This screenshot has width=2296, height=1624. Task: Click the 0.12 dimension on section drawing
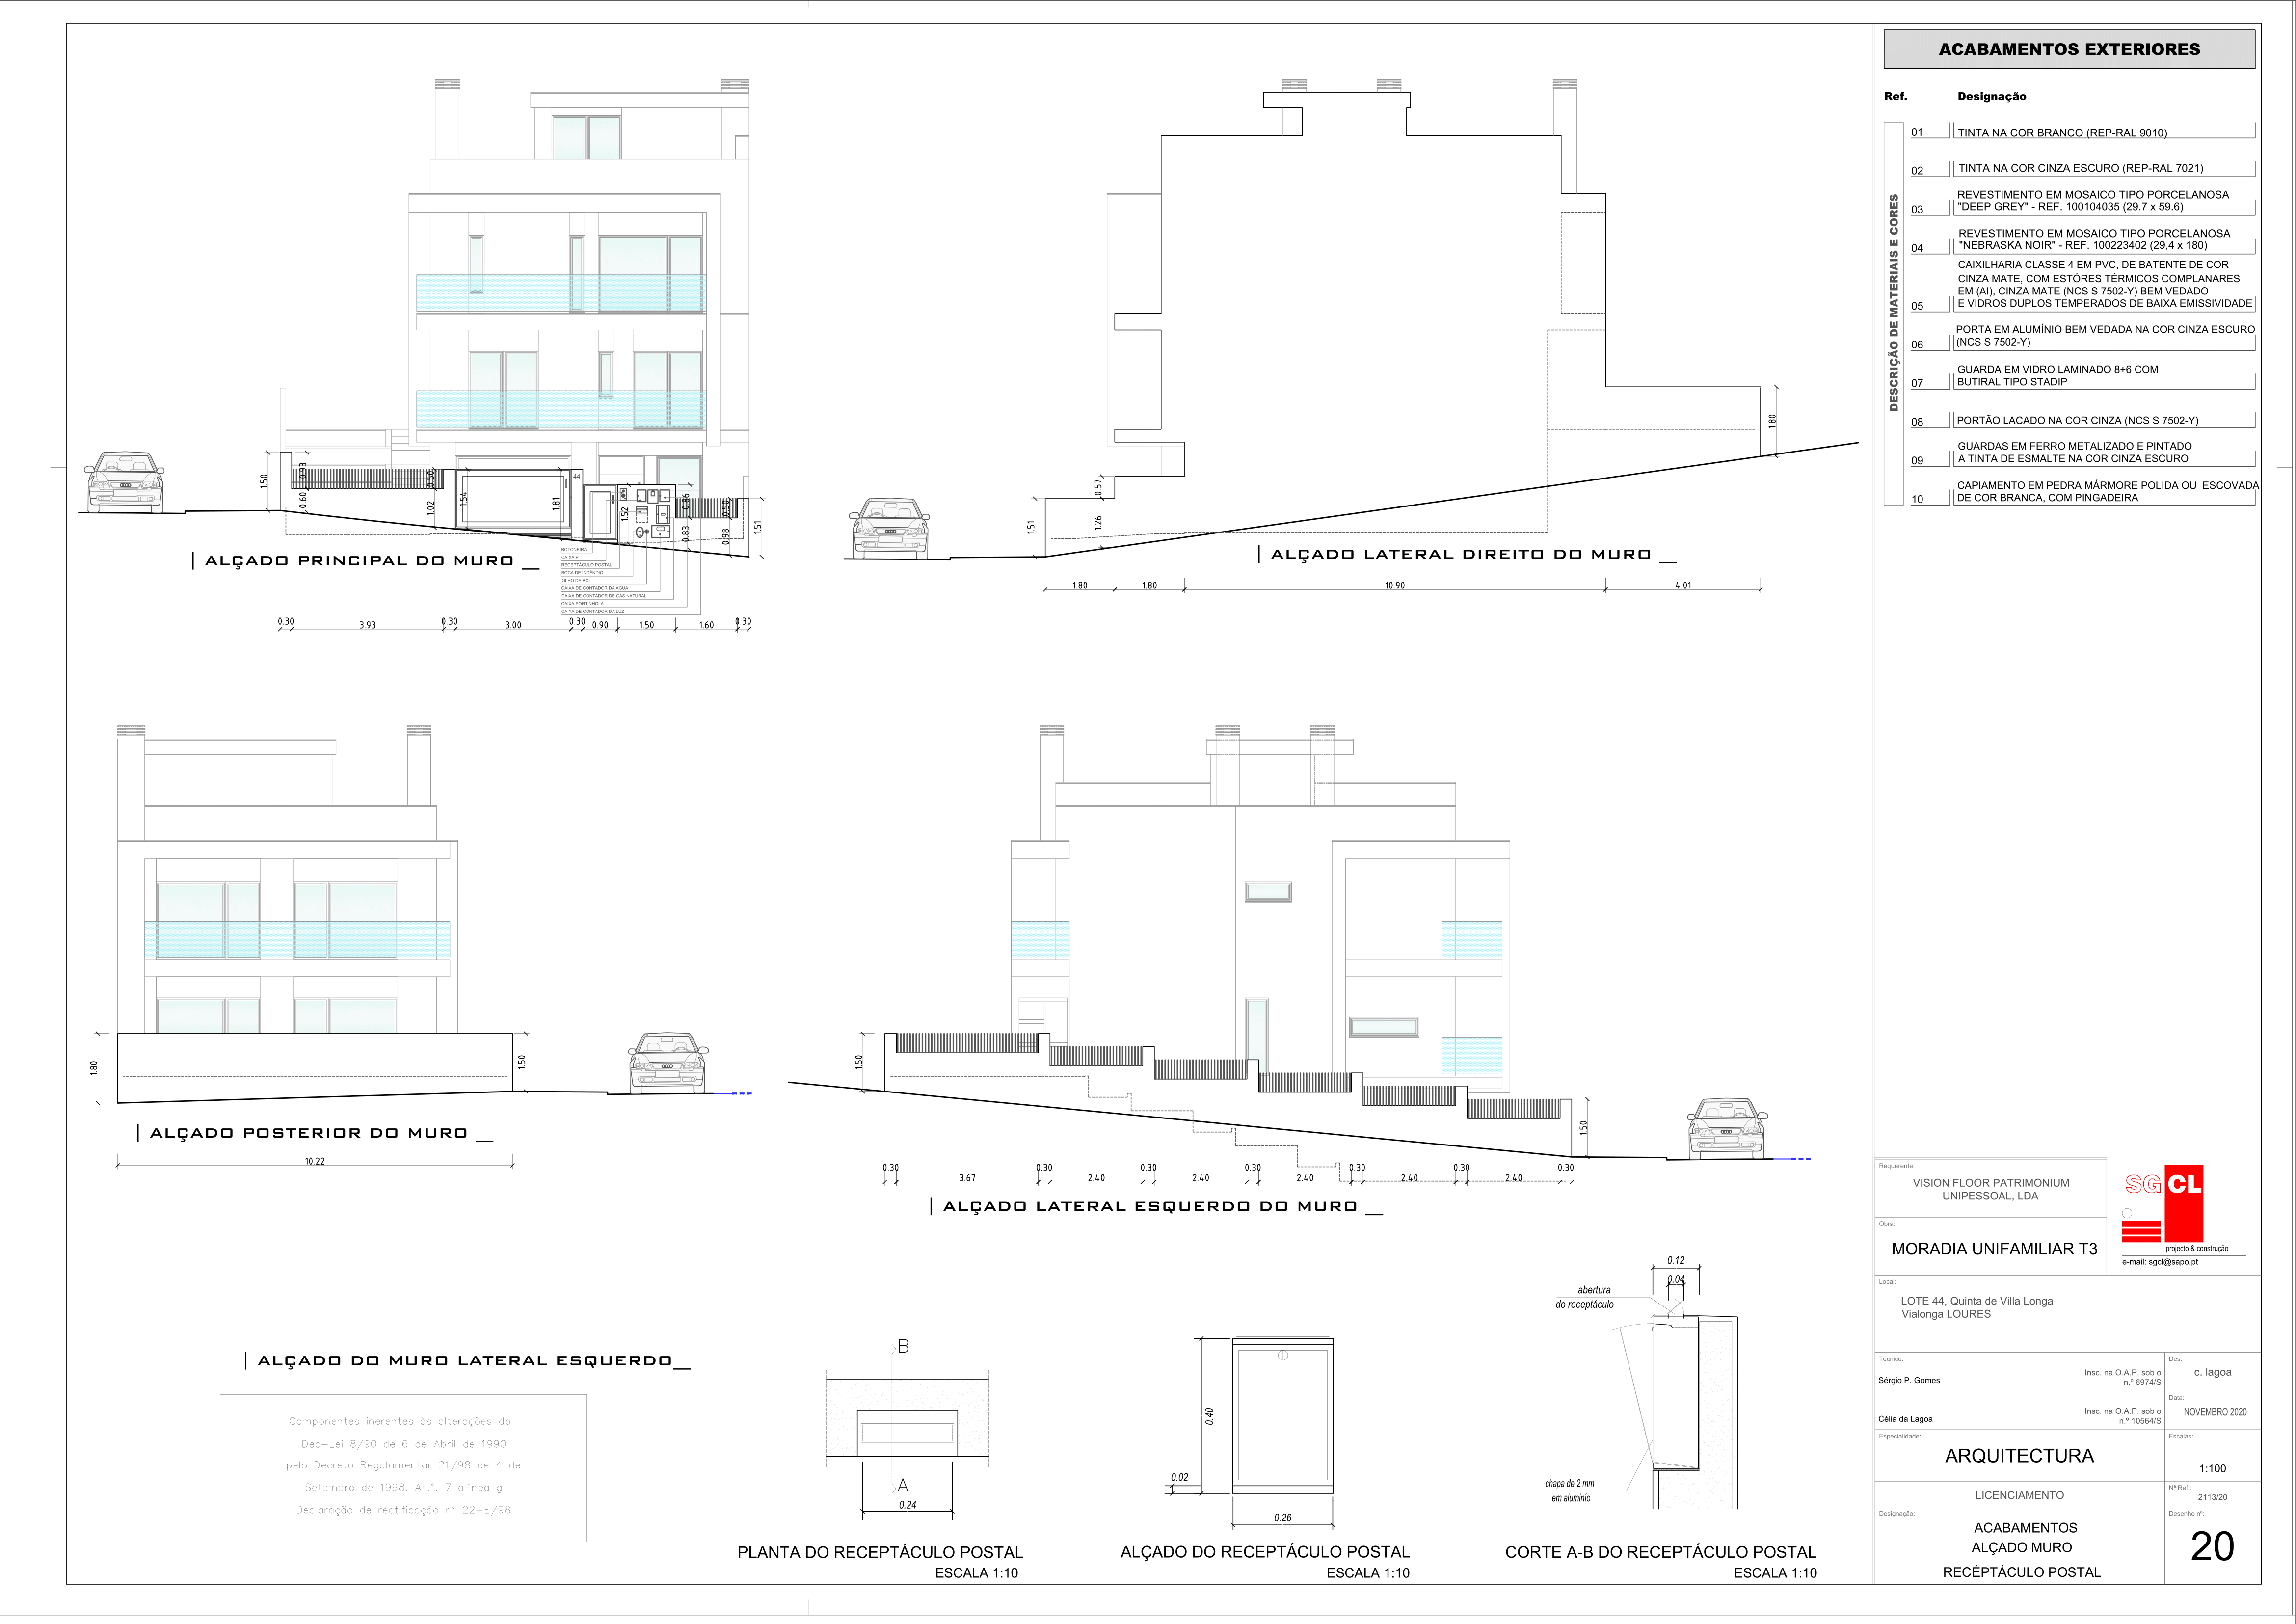coord(1676,1261)
